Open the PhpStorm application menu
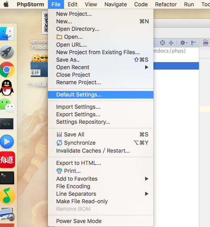210x227 pixels. pos(30,4)
